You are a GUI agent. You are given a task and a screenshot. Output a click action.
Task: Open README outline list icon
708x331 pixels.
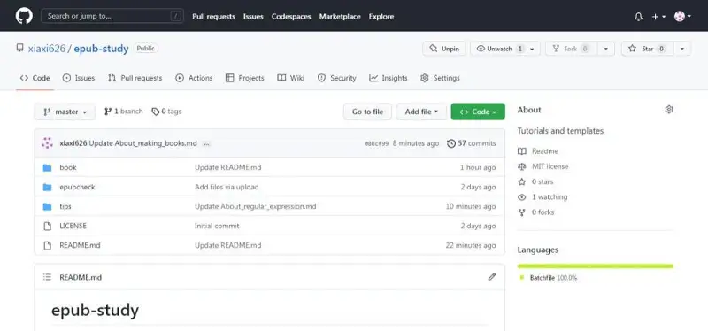(x=47, y=277)
